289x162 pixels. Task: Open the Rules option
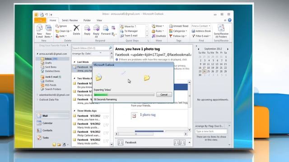158,31
